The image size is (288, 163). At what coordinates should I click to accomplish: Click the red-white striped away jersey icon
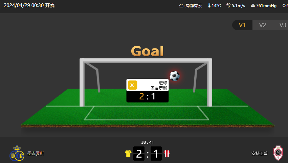167,154
